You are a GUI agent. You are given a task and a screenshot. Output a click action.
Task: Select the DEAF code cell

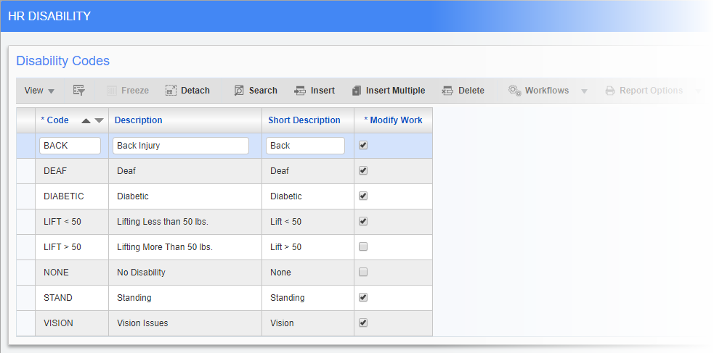click(x=71, y=171)
